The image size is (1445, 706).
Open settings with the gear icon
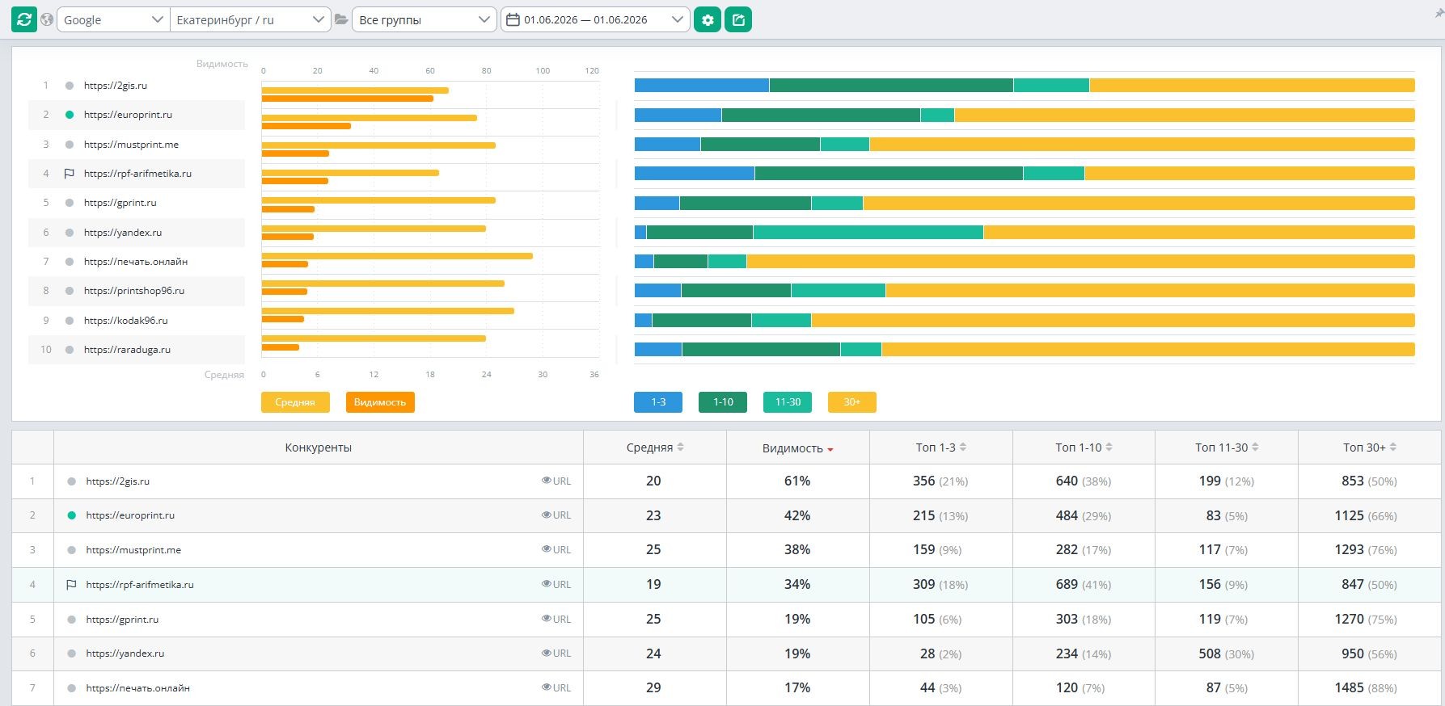tap(708, 19)
